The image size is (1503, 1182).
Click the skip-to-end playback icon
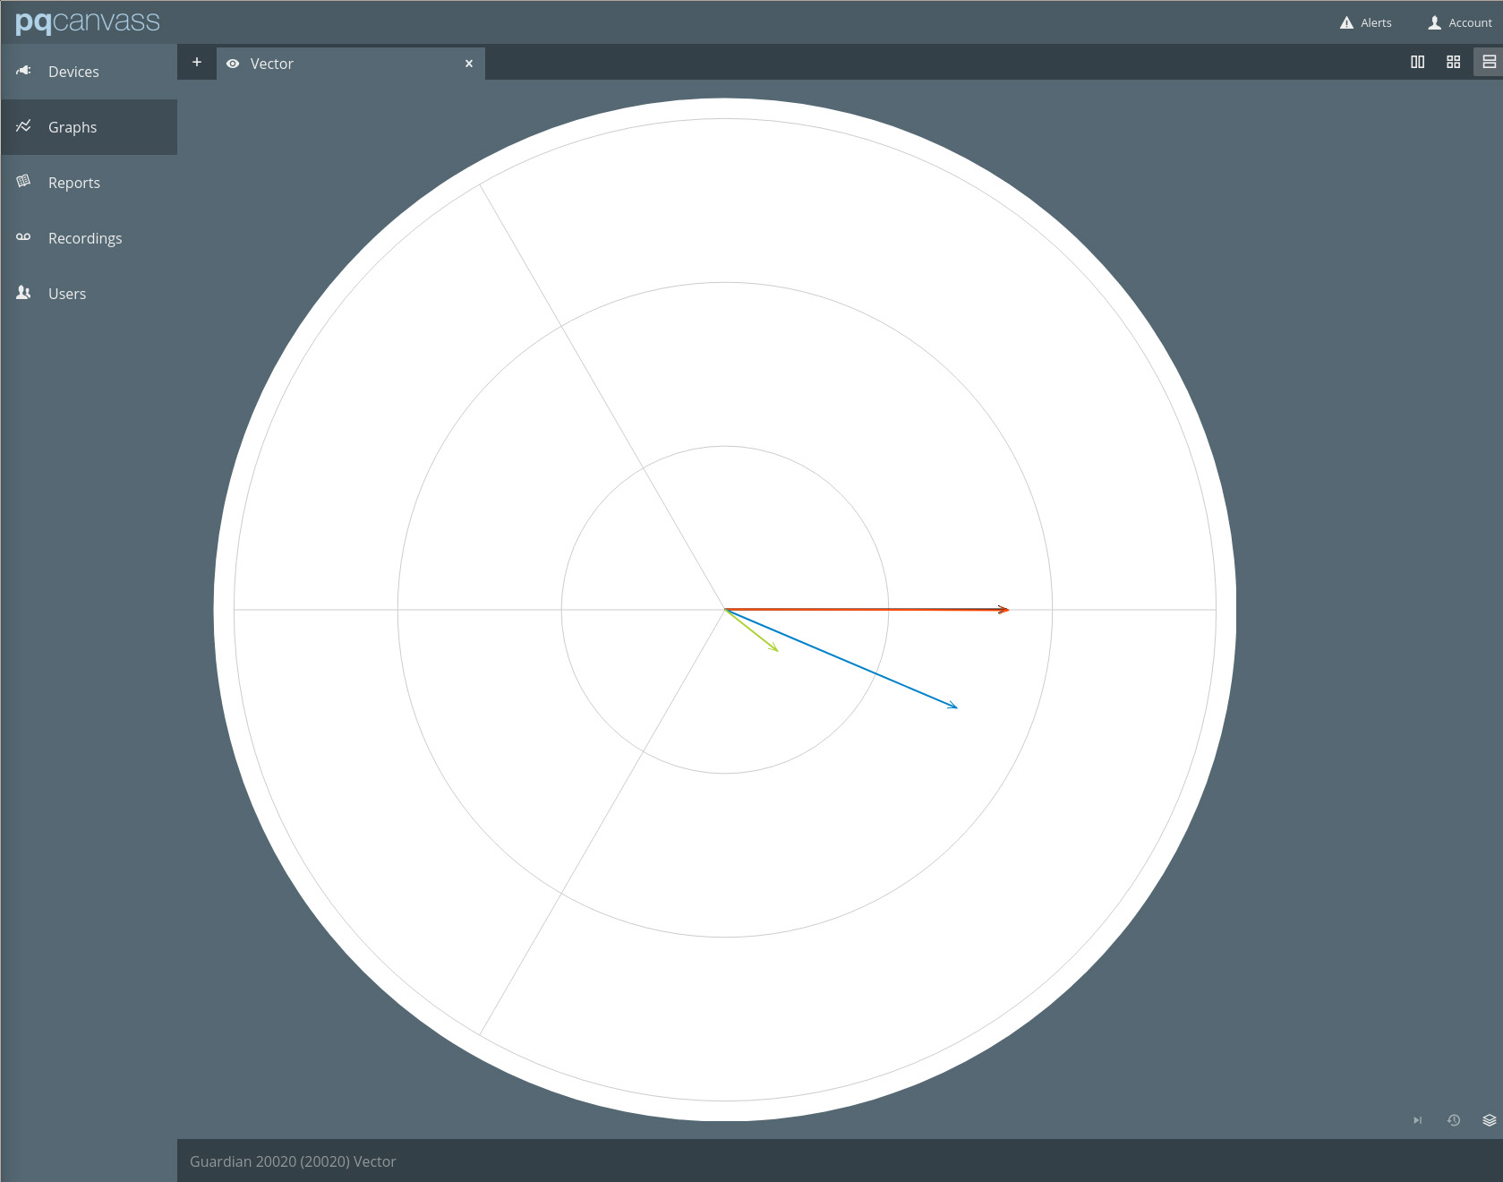tap(1417, 1120)
